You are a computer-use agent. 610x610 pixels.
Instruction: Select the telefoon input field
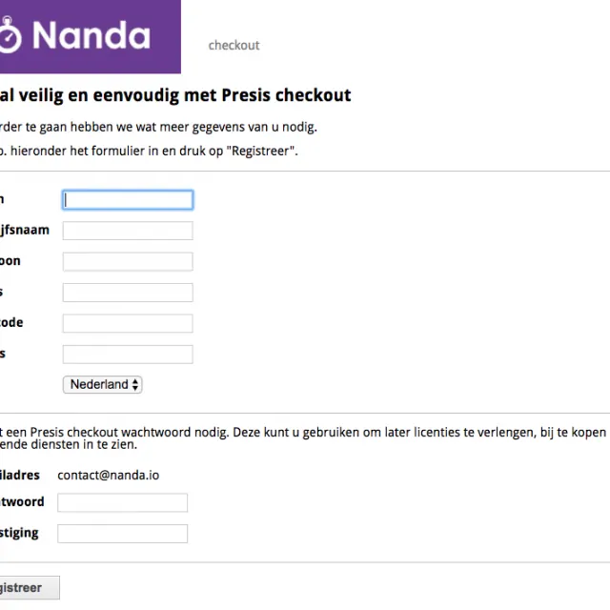click(x=128, y=261)
